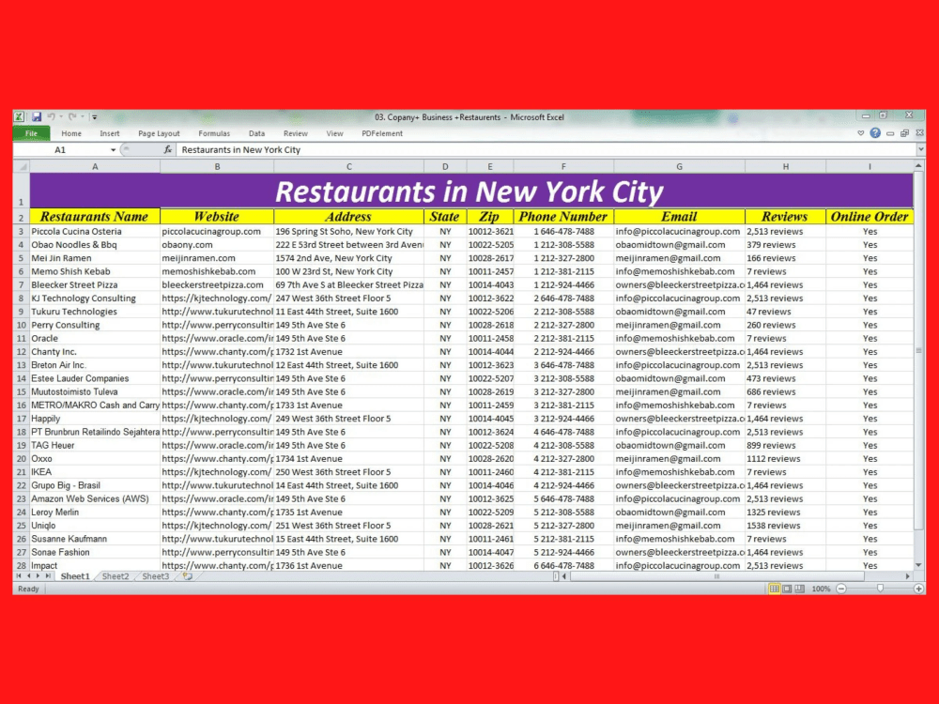Switch to the Sheet3 tab
Screen dimensions: 939x704
pos(155,576)
